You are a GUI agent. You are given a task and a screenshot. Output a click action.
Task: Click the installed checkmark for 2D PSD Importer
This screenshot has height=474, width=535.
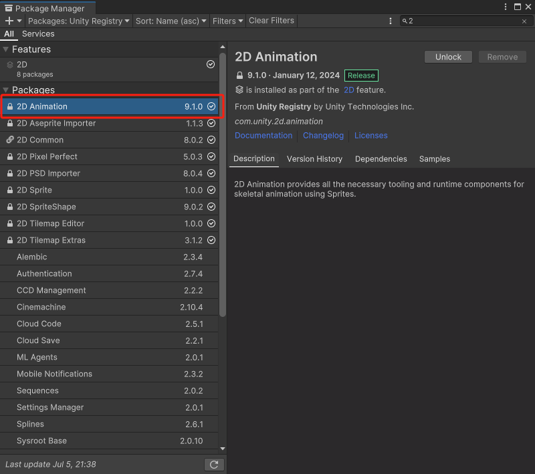pos(211,173)
